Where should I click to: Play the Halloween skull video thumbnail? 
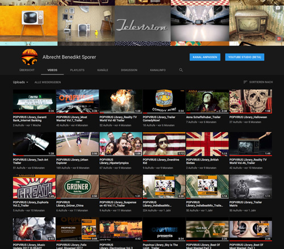pyautogui.click(x=250, y=101)
